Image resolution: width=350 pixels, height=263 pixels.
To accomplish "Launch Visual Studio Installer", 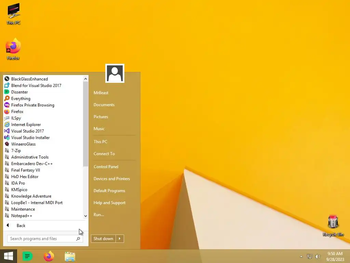I will coord(27,137).
